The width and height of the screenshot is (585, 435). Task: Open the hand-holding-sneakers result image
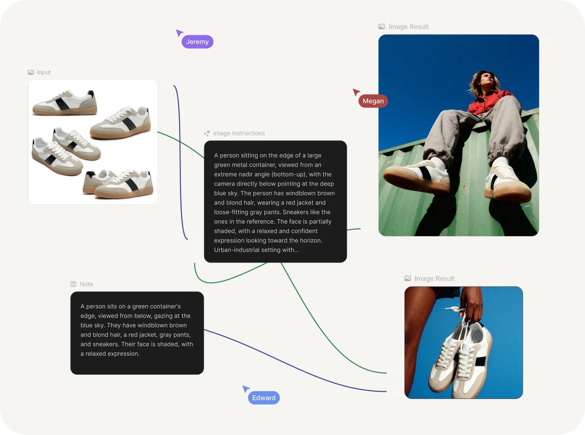pyautogui.click(x=464, y=342)
